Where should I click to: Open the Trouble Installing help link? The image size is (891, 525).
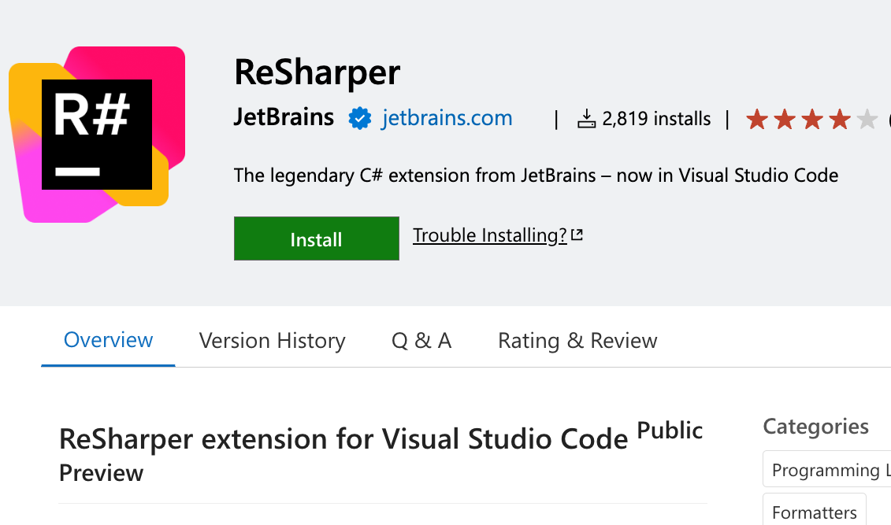[x=490, y=235]
